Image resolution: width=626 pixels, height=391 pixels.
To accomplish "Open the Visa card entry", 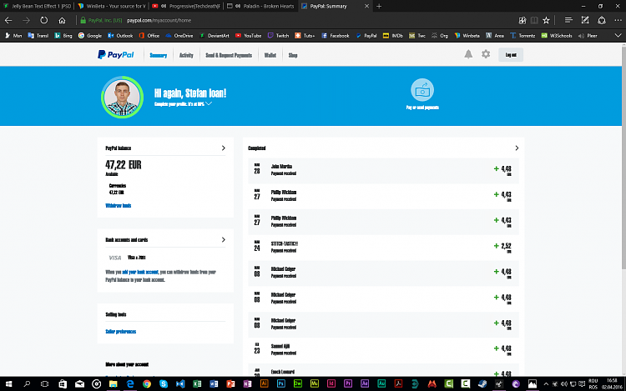I will [x=127, y=258].
